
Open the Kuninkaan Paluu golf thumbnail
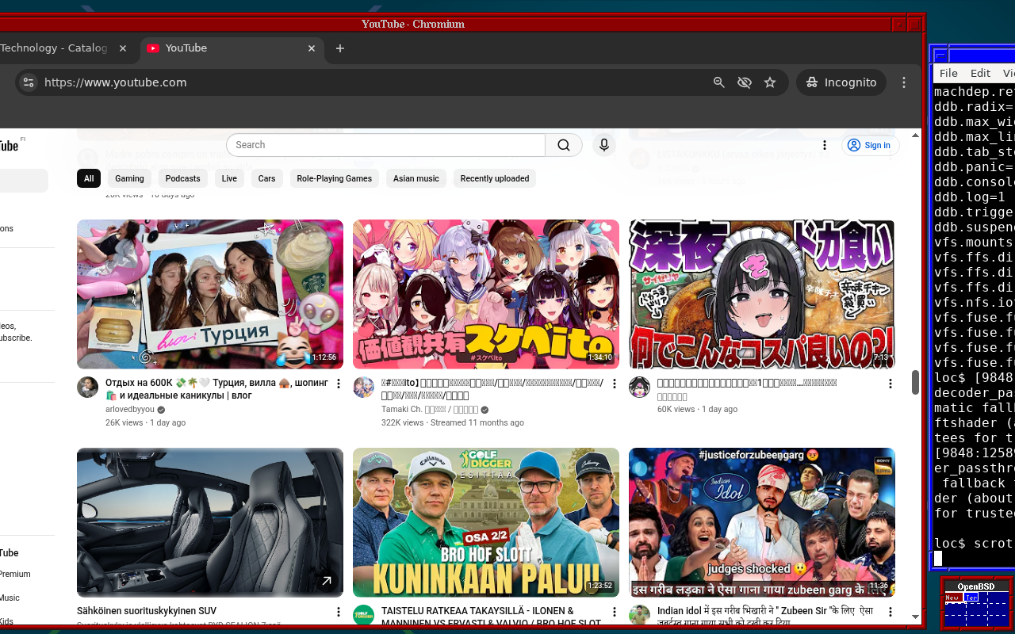click(x=486, y=522)
